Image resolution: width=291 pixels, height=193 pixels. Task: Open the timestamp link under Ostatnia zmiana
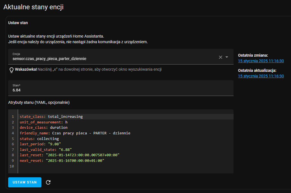click(x=261, y=61)
